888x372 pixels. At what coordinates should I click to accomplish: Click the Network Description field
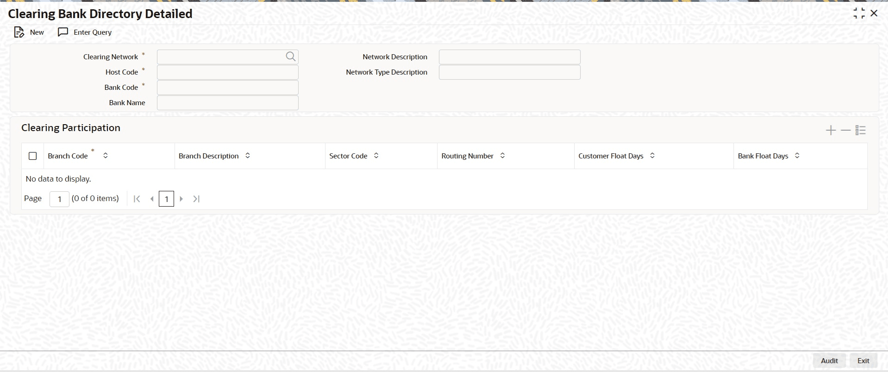(x=510, y=57)
